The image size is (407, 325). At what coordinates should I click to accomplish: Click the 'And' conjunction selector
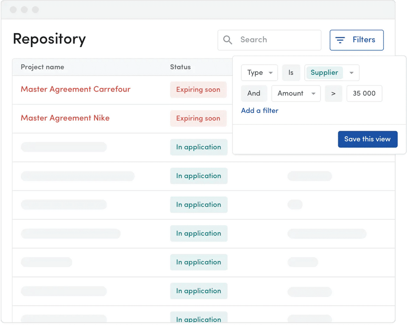click(254, 93)
